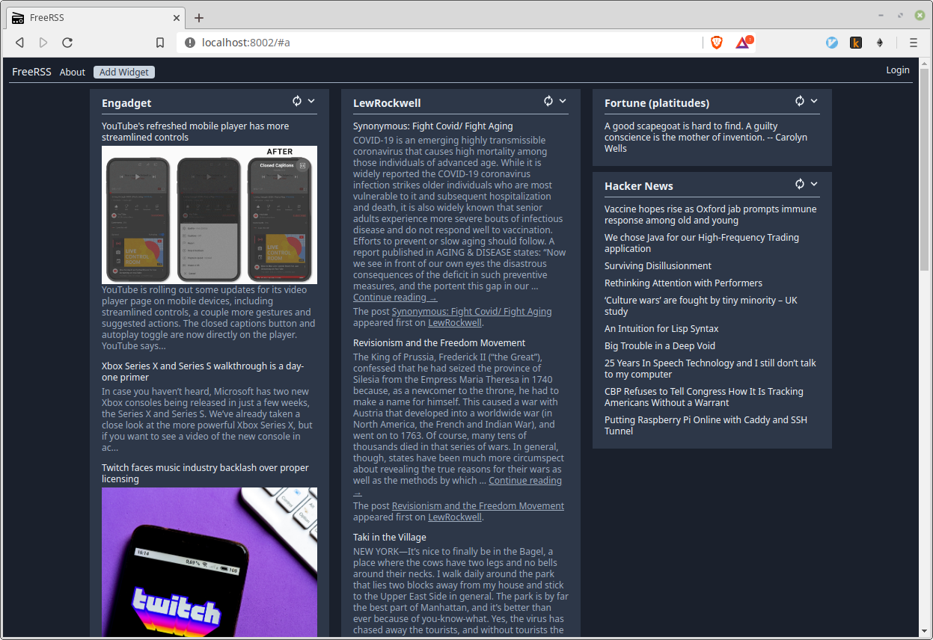Open 'An Intuition for Lisp Syntax' story
Screen dimensions: 933x640
coord(661,329)
